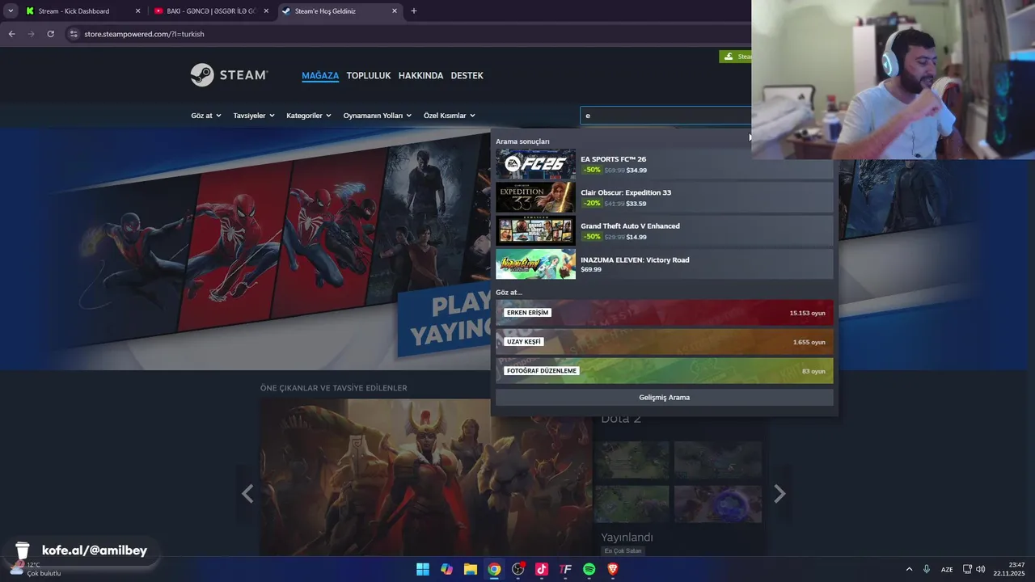Open the Windows Start menu
1035x582 pixels.
pyautogui.click(x=423, y=569)
